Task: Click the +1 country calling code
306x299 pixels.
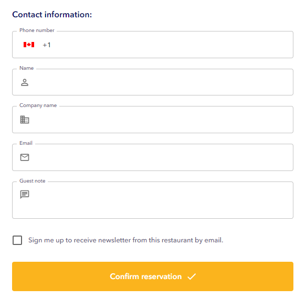Action: pyautogui.click(x=47, y=45)
